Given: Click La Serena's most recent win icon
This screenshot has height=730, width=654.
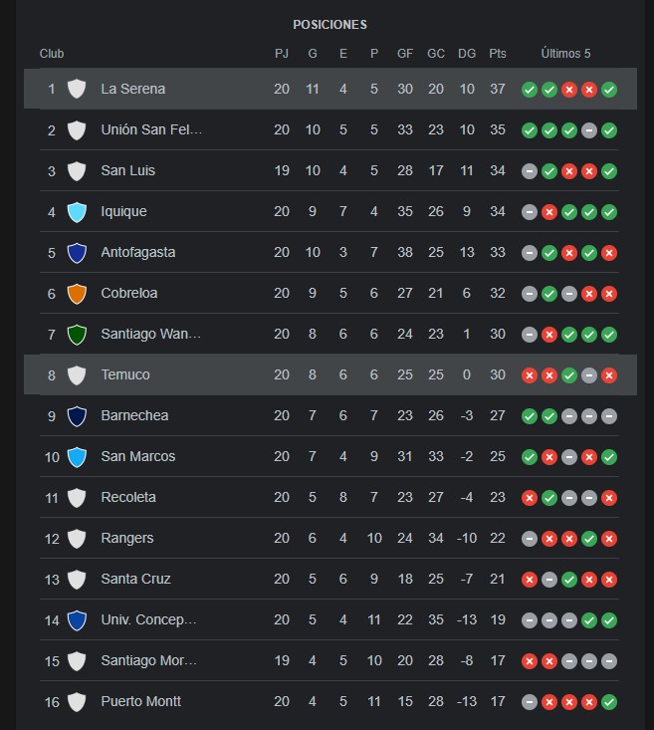Looking at the screenshot, I should click(x=609, y=90).
